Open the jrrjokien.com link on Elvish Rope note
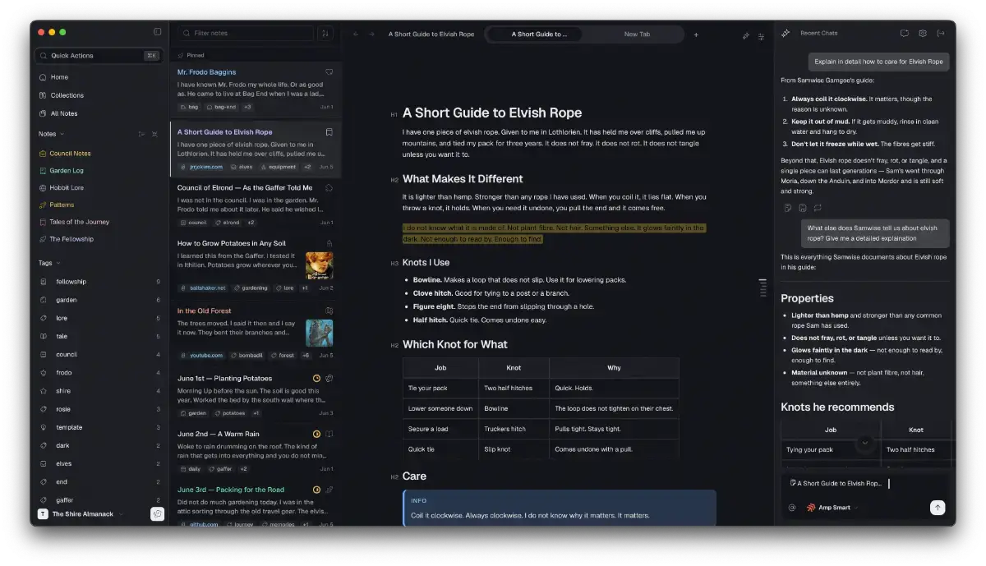 tap(201, 167)
